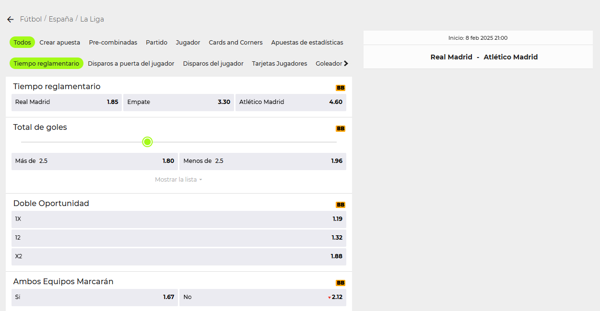Bet on Empate at 3.30

pos(179,102)
